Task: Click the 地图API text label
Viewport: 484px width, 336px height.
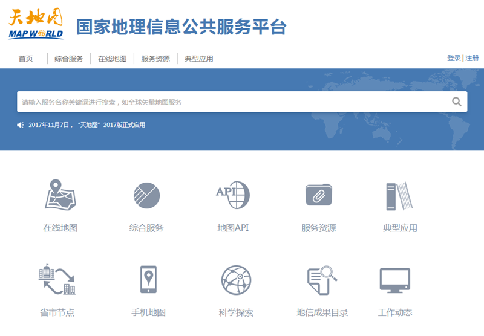Action: [233, 228]
